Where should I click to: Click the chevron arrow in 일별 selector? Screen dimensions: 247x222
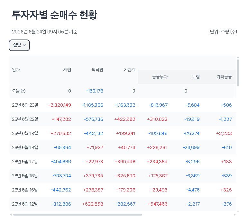point(24,45)
